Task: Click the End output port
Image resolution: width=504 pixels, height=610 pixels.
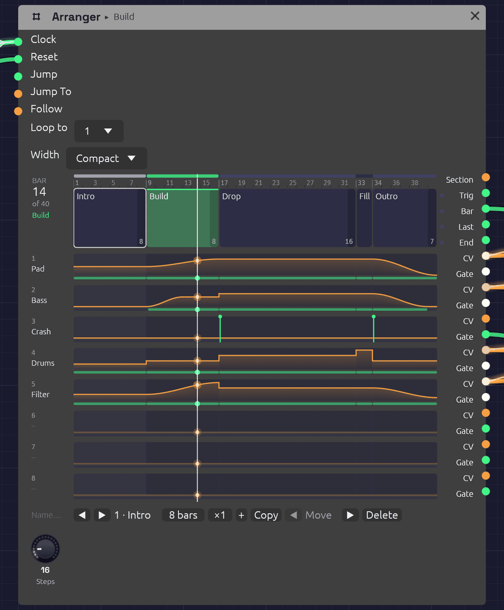Action: (x=486, y=240)
